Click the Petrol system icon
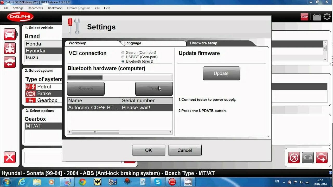This screenshot has height=187, width=333. [31, 87]
